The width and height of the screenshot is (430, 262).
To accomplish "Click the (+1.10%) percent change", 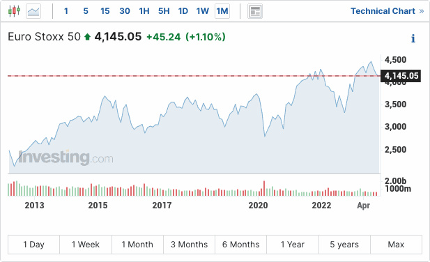I will pyautogui.click(x=206, y=37).
